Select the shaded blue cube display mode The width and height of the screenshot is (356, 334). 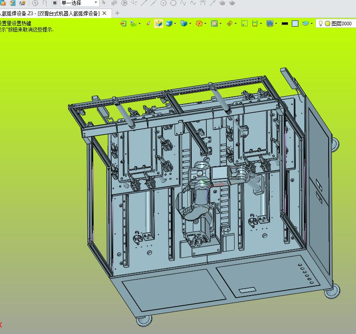pos(169,23)
